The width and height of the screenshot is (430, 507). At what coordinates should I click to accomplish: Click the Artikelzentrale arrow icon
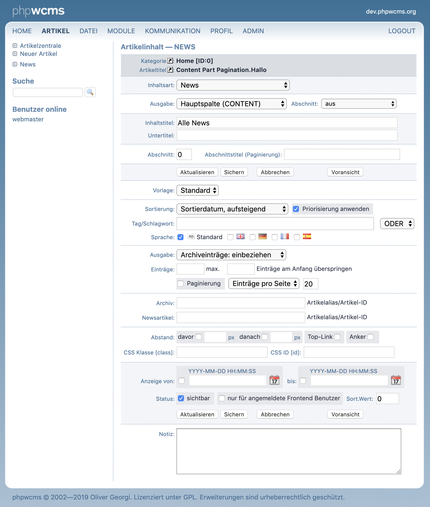pos(15,46)
